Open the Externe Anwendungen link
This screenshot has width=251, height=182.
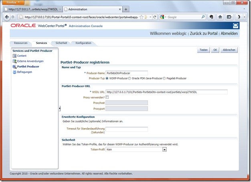pyautogui.click(x=30, y=61)
